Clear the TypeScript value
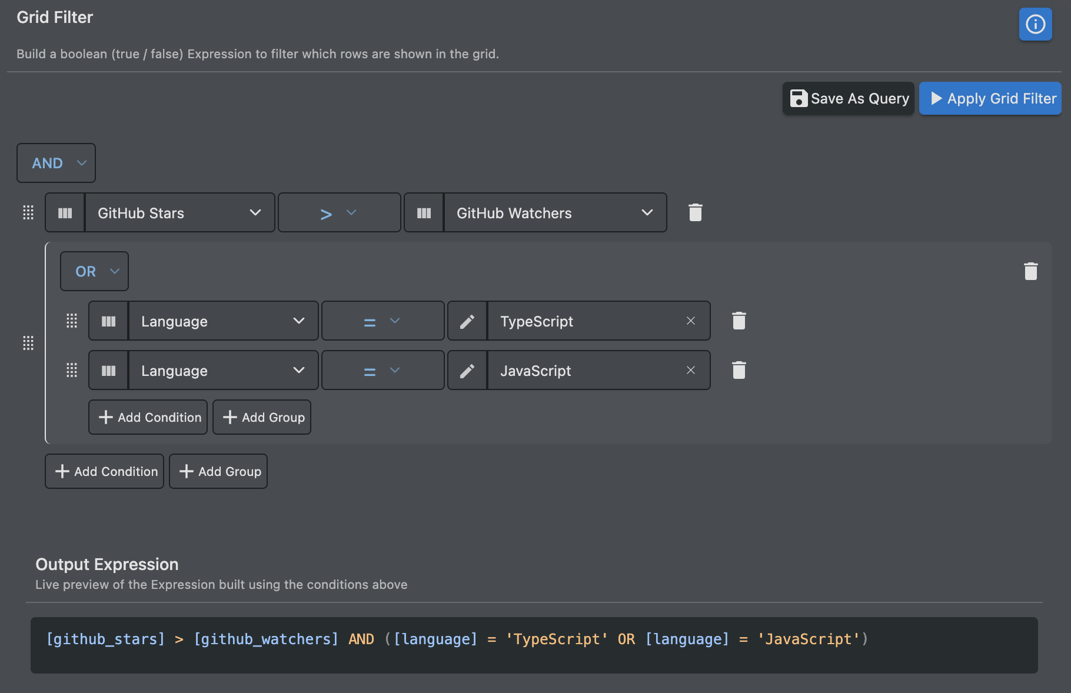 691,321
